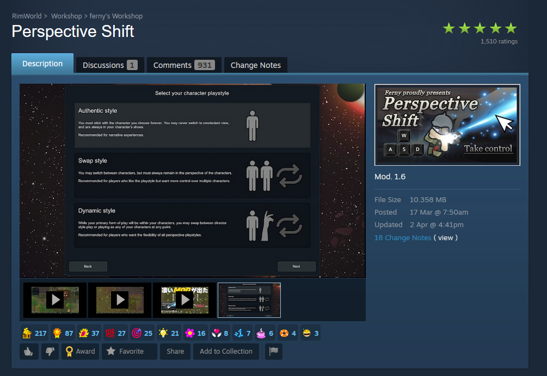The width and height of the screenshot is (547, 376).
Task: Click the 1.6 version tag
Action: (400, 177)
